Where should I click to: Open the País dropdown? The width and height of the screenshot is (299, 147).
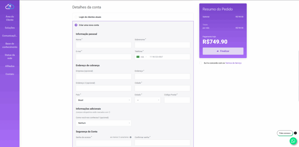(x=103, y=100)
